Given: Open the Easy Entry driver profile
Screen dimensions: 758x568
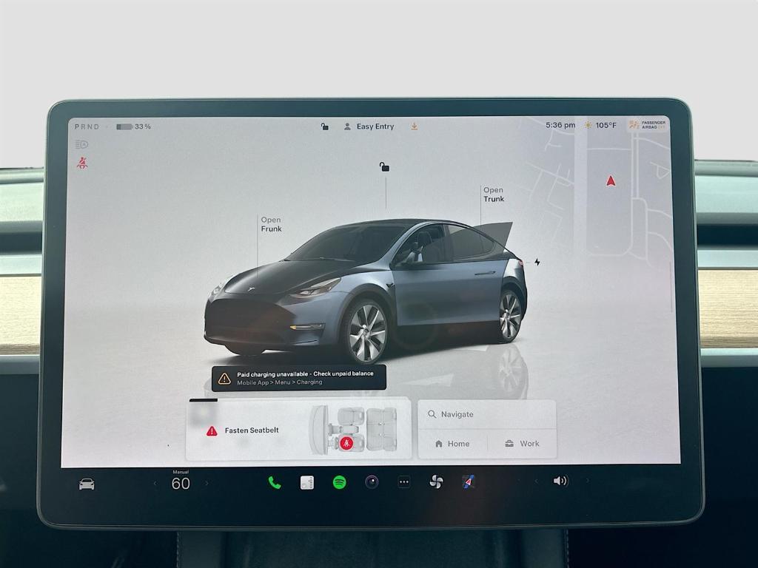Looking at the screenshot, I should click(x=369, y=126).
